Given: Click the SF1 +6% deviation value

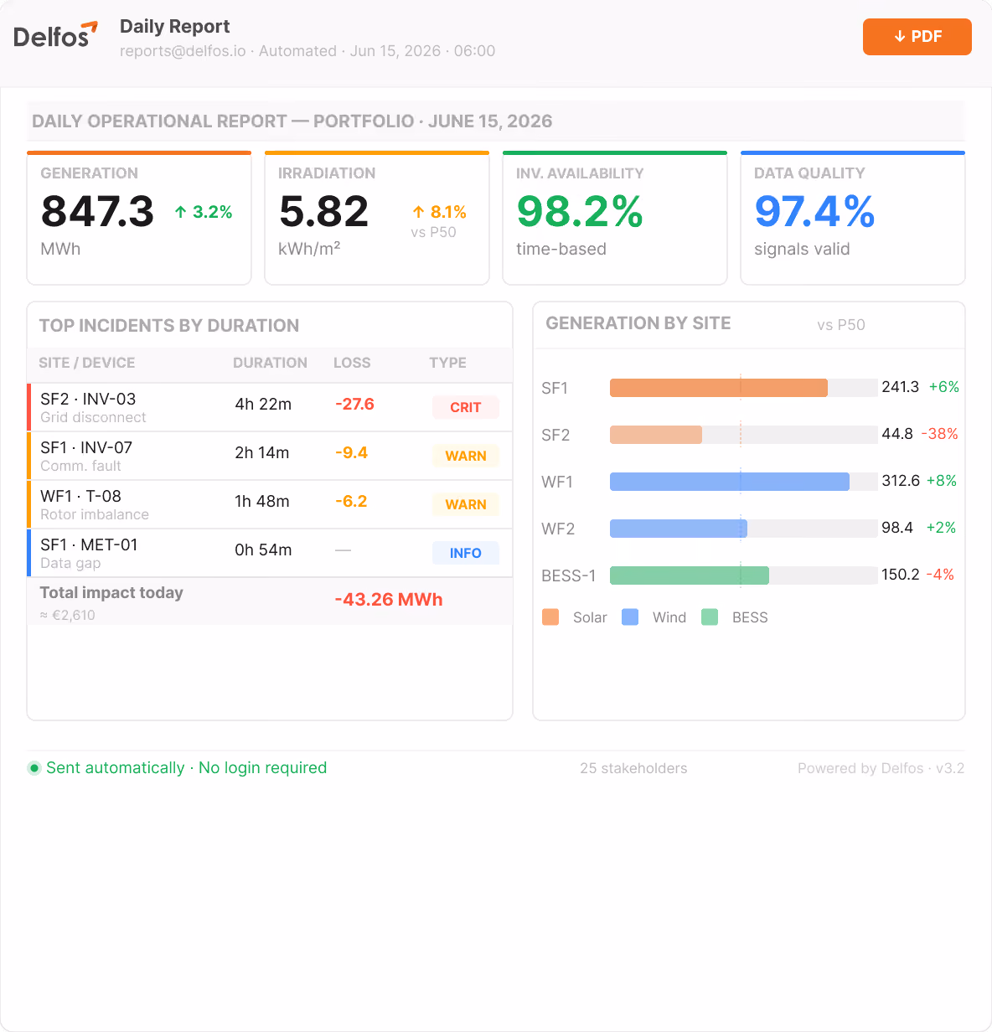Looking at the screenshot, I should (x=944, y=387).
